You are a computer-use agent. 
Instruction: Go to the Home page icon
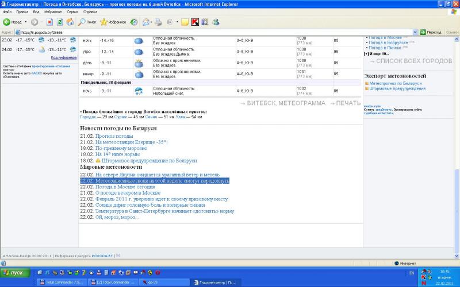[x=70, y=22]
